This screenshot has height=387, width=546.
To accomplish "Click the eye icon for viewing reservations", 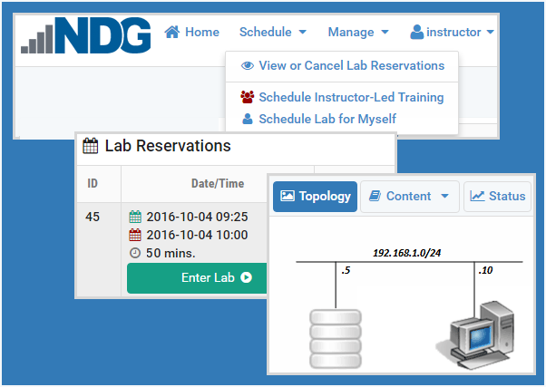I will (248, 65).
